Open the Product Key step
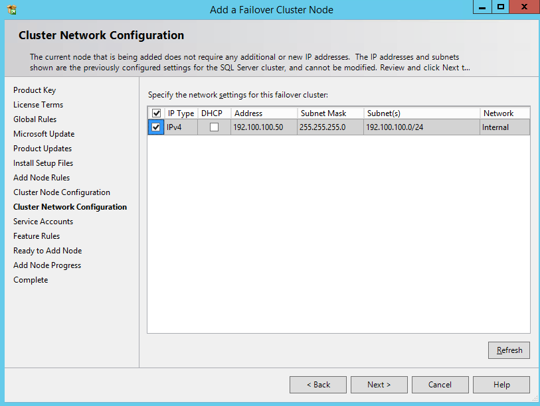The width and height of the screenshot is (540, 406). pyautogui.click(x=35, y=90)
